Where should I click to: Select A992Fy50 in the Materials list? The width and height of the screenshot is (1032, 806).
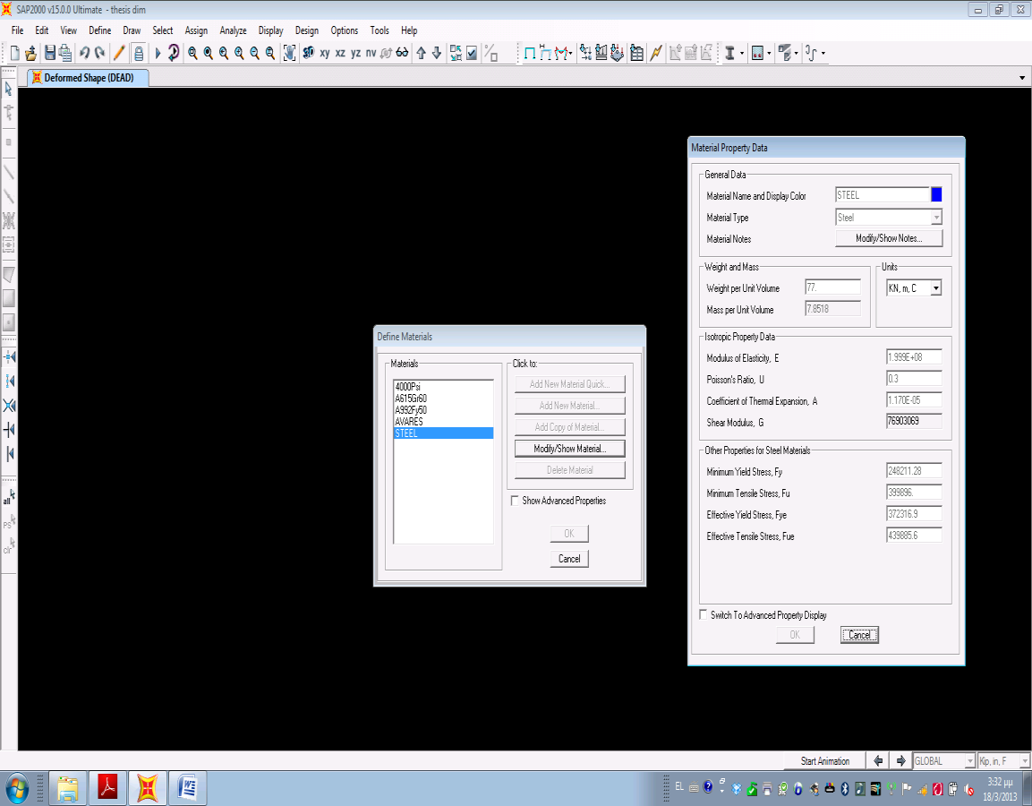point(443,409)
